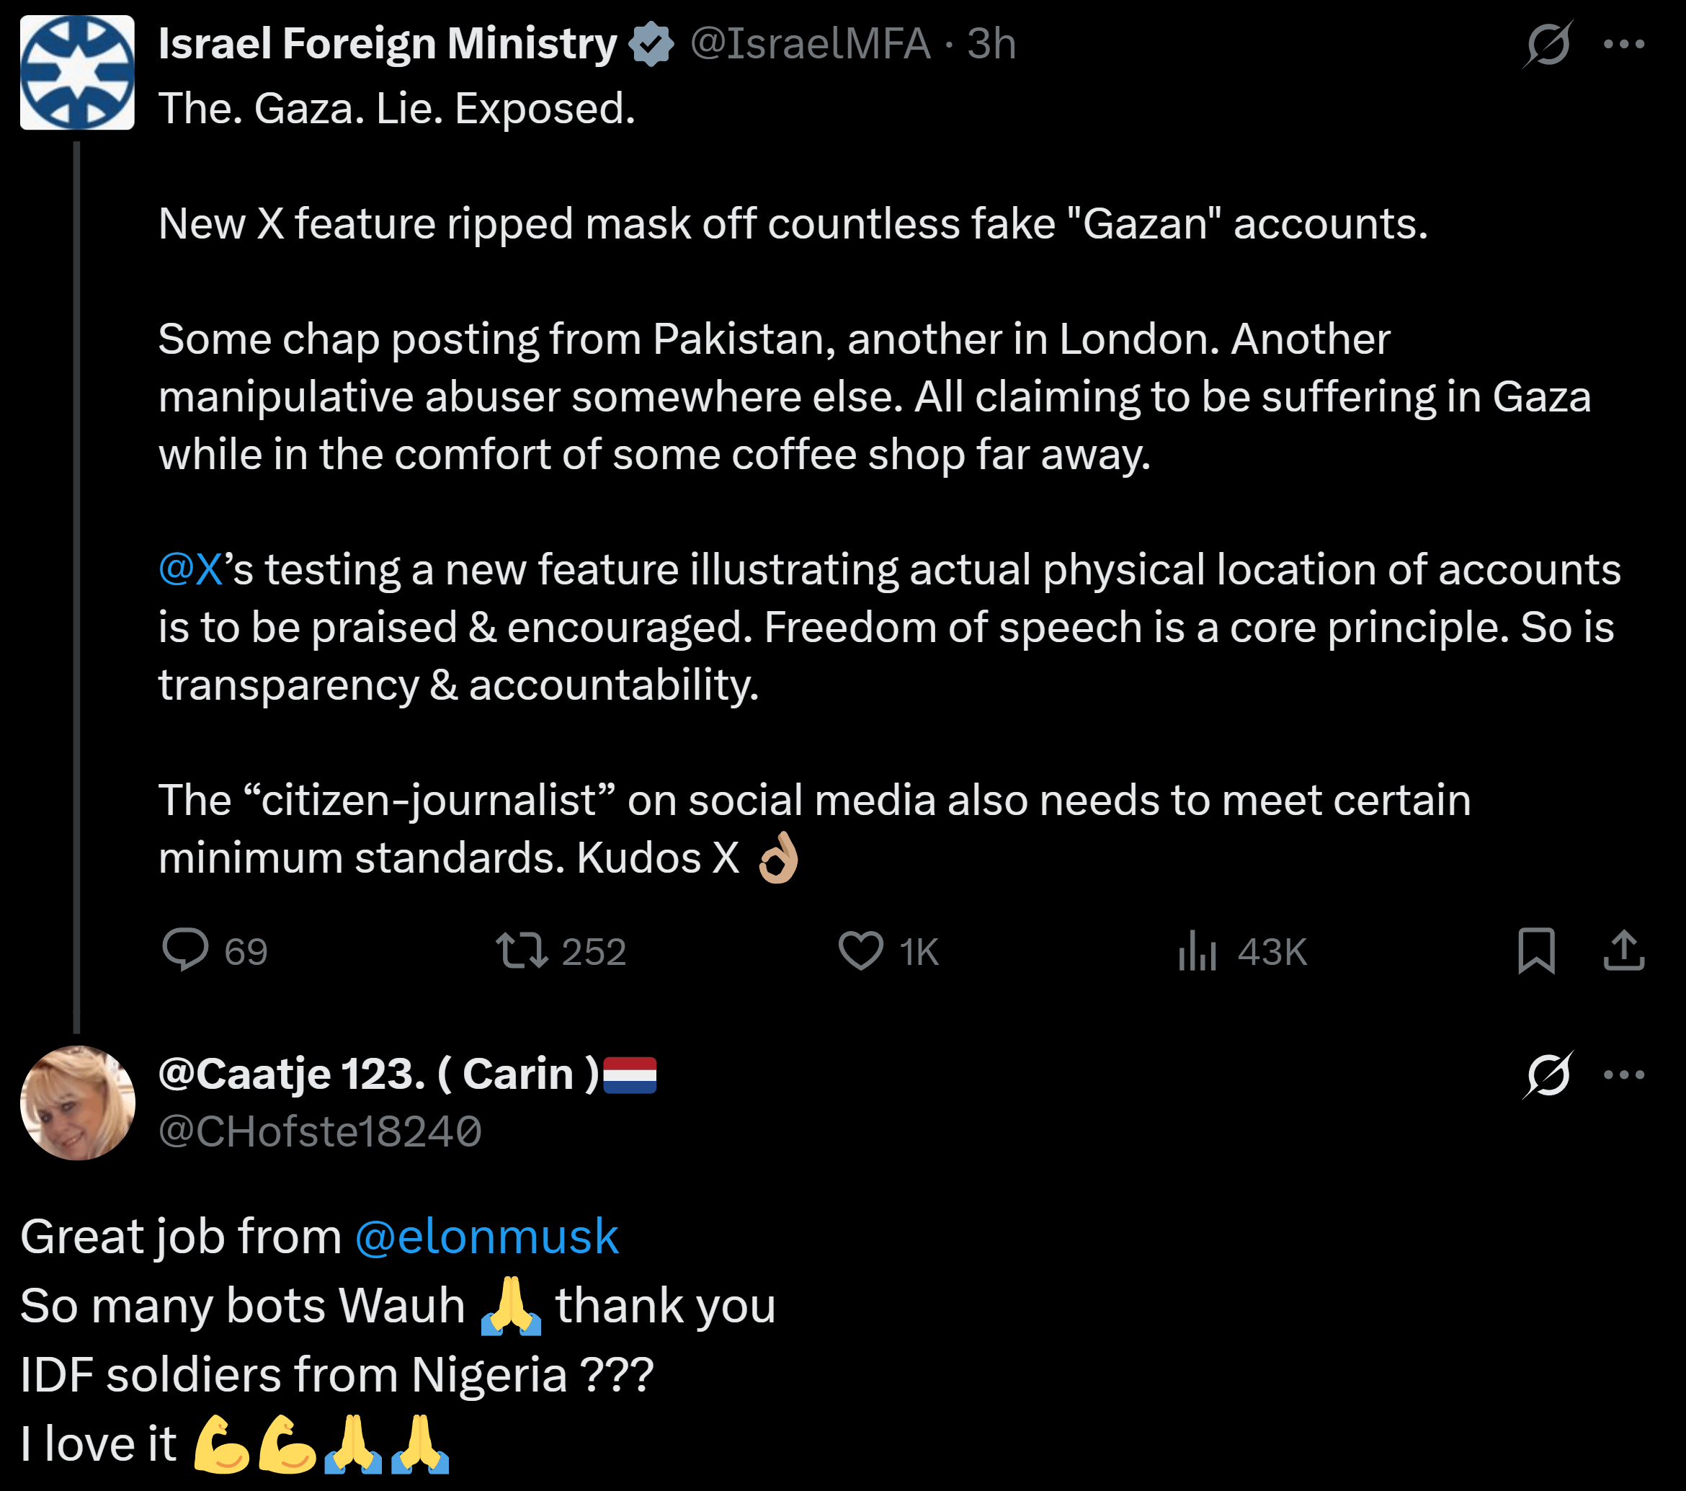The width and height of the screenshot is (1686, 1491).
Task: Click the @elonmusk mention link
Action: (x=486, y=1236)
